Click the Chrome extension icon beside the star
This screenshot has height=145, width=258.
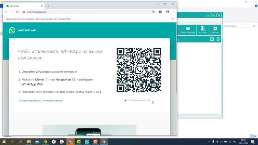click(160, 12)
